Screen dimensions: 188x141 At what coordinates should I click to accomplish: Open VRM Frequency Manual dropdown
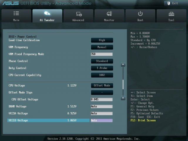click(x=102, y=47)
